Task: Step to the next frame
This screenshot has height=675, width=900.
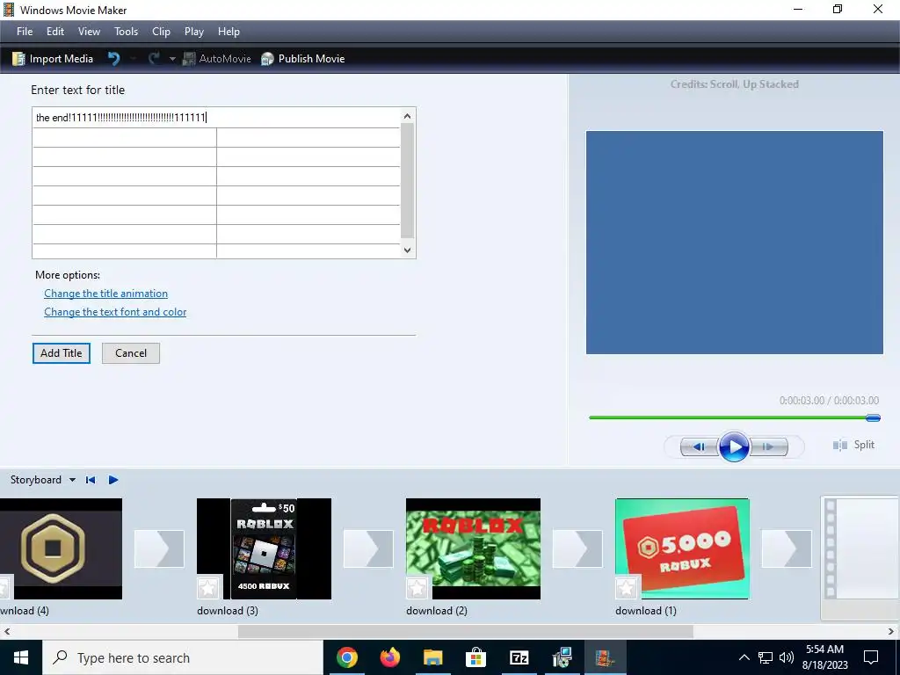Action: pyautogui.click(x=768, y=446)
